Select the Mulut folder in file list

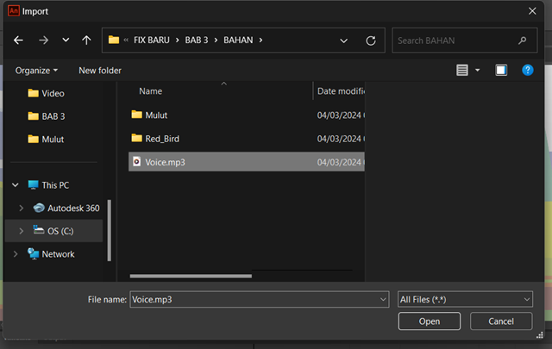click(247, 115)
